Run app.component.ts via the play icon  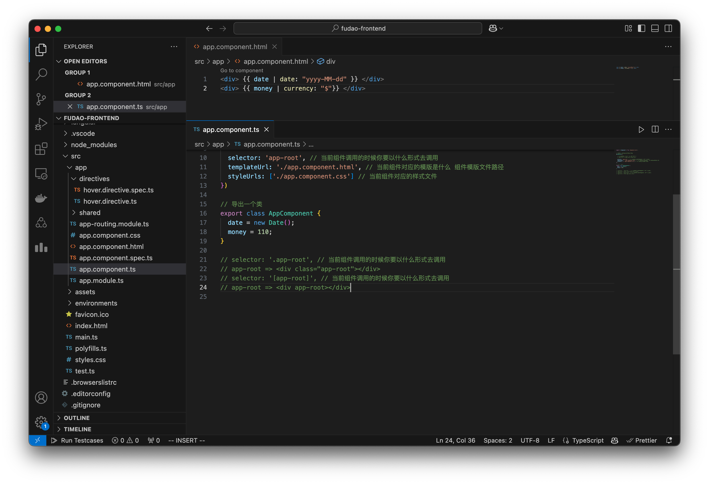(x=641, y=129)
